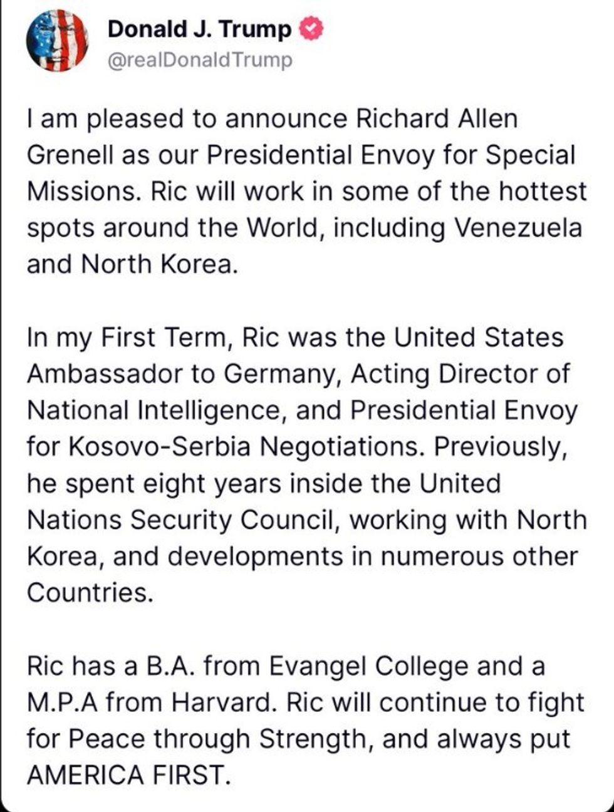Click the red verified badge icon
614x812 pixels.
click(x=311, y=29)
